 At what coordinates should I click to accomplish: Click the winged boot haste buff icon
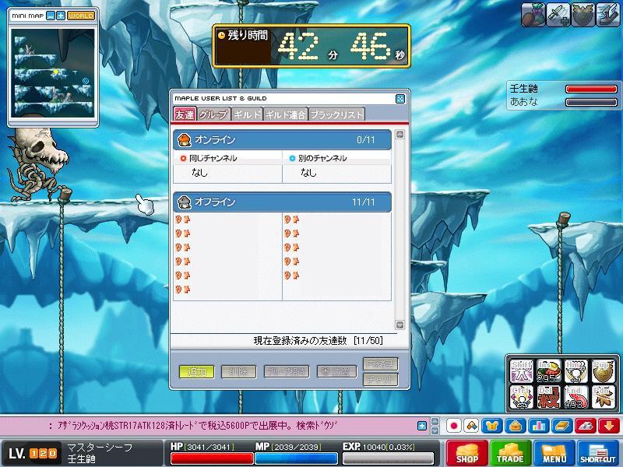pyautogui.click(x=607, y=15)
